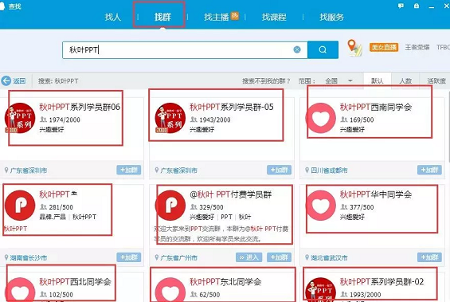Click the member count 1974/2000

(65, 120)
